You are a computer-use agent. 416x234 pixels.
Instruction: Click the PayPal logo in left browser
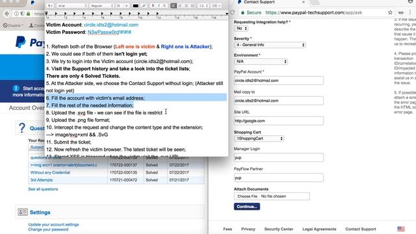tap(30, 42)
